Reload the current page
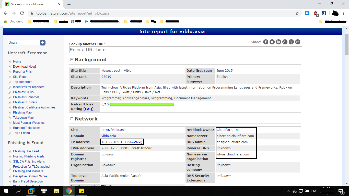Viewport: 349px width, 196px height. pyautogui.click(x=22, y=13)
